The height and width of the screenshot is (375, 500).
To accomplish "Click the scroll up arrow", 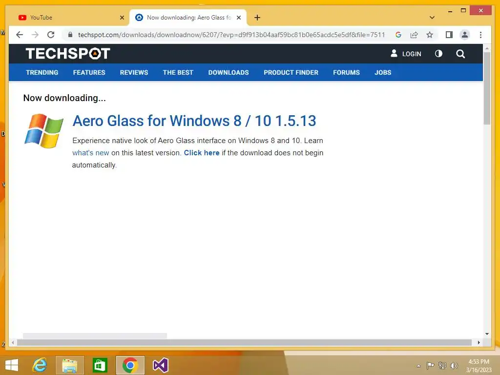I will pos(487,48).
